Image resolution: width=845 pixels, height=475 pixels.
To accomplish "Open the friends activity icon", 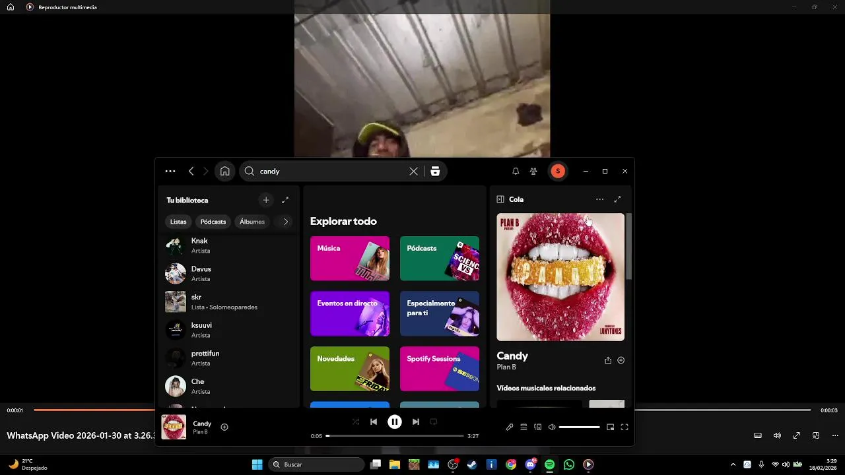I will (x=533, y=171).
